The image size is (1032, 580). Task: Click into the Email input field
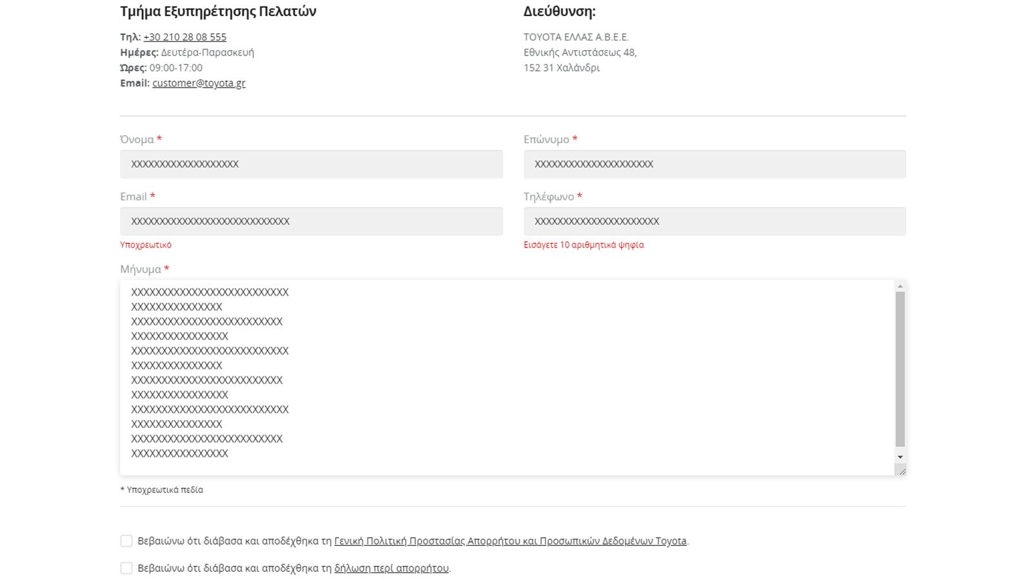point(311,222)
